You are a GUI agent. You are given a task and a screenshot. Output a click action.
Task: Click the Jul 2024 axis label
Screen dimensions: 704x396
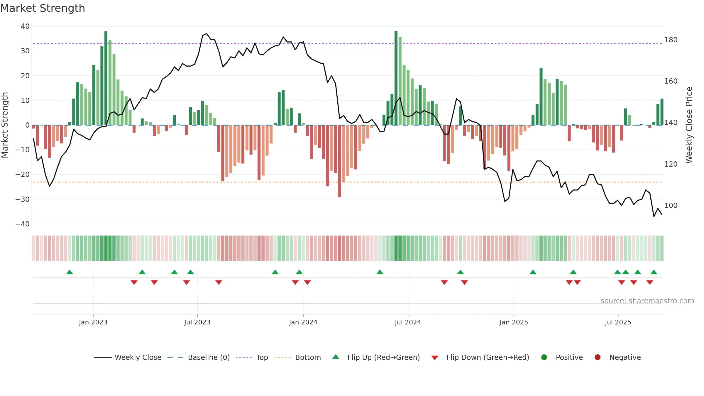[x=408, y=322]
